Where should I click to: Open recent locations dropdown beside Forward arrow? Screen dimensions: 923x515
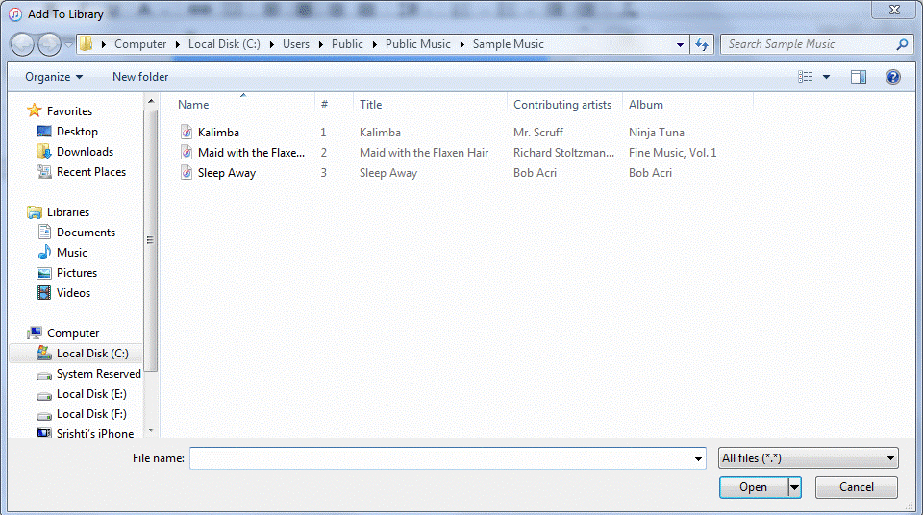68,44
